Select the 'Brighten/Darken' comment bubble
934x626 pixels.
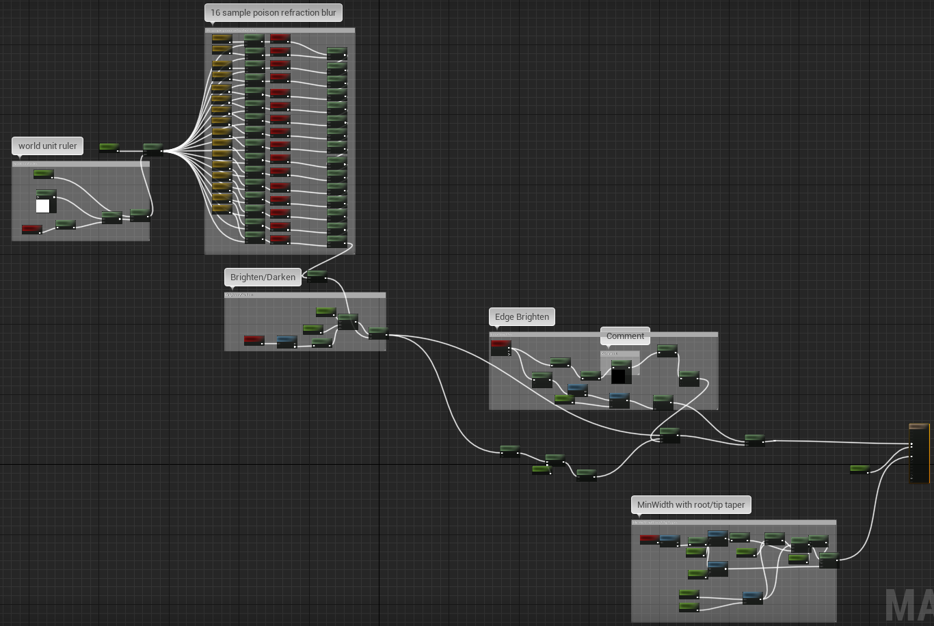click(263, 277)
